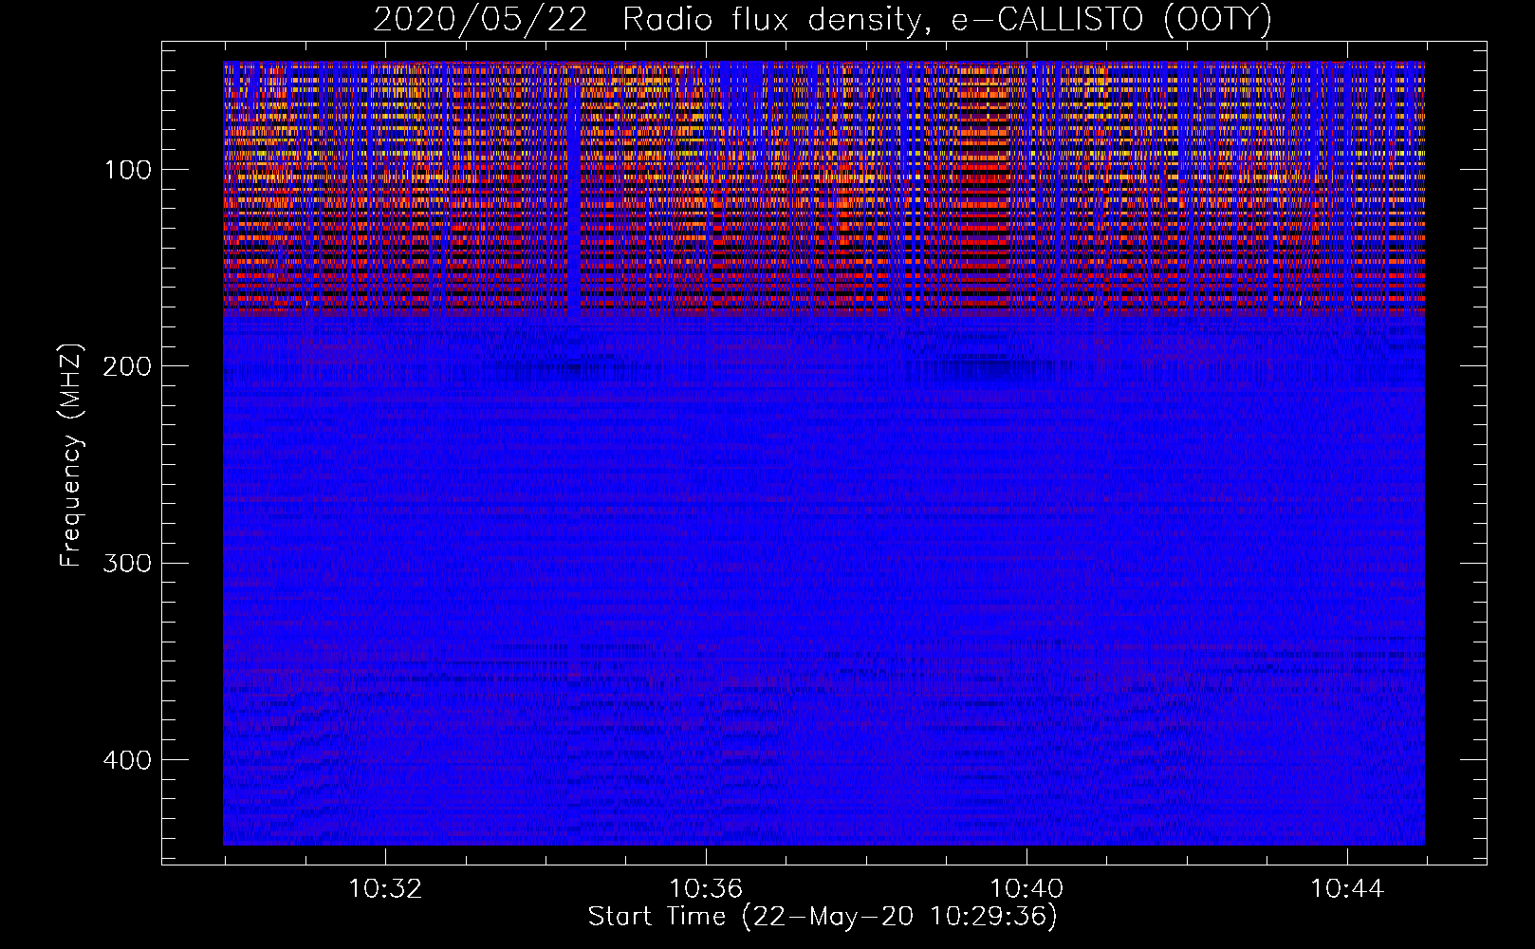
Task: Select the '400' frequency axis label
Action: 128,760
